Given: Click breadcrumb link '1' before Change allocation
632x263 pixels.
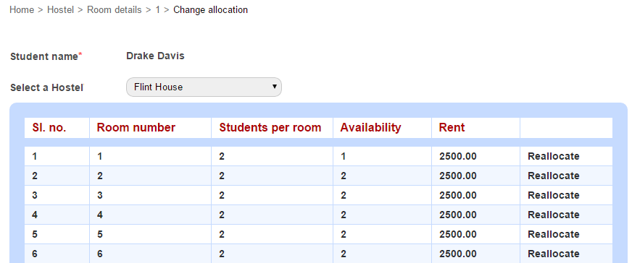Looking at the screenshot, I should coord(157,9).
